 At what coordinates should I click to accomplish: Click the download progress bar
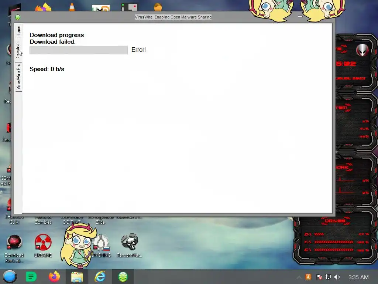tap(79, 50)
